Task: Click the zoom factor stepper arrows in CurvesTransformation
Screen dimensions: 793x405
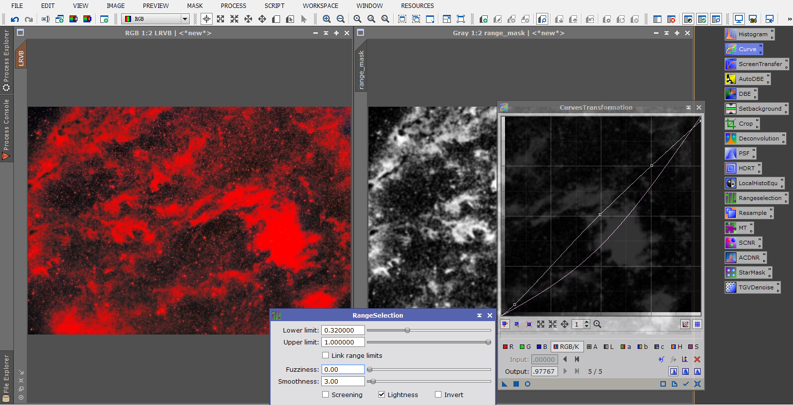Action: click(x=586, y=324)
